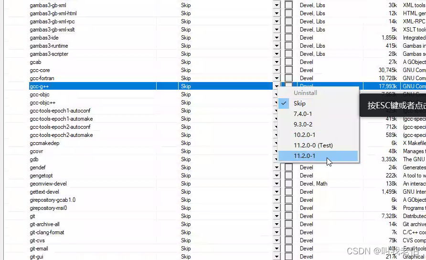The height and width of the screenshot is (260, 426).
Task: Select gcc-tools-epoch1-autoconf package row
Action: [x=60, y=111]
